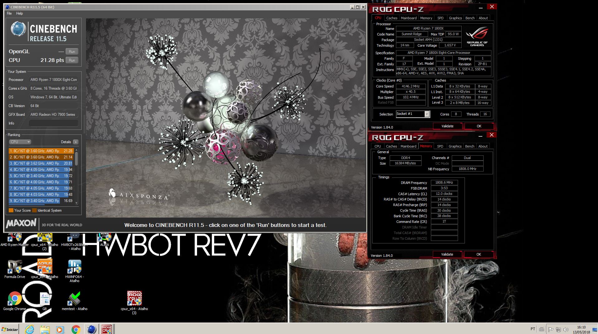Click the network tray icon
Image resolution: width=598 pixels, height=334 pixels.
pos(558,329)
